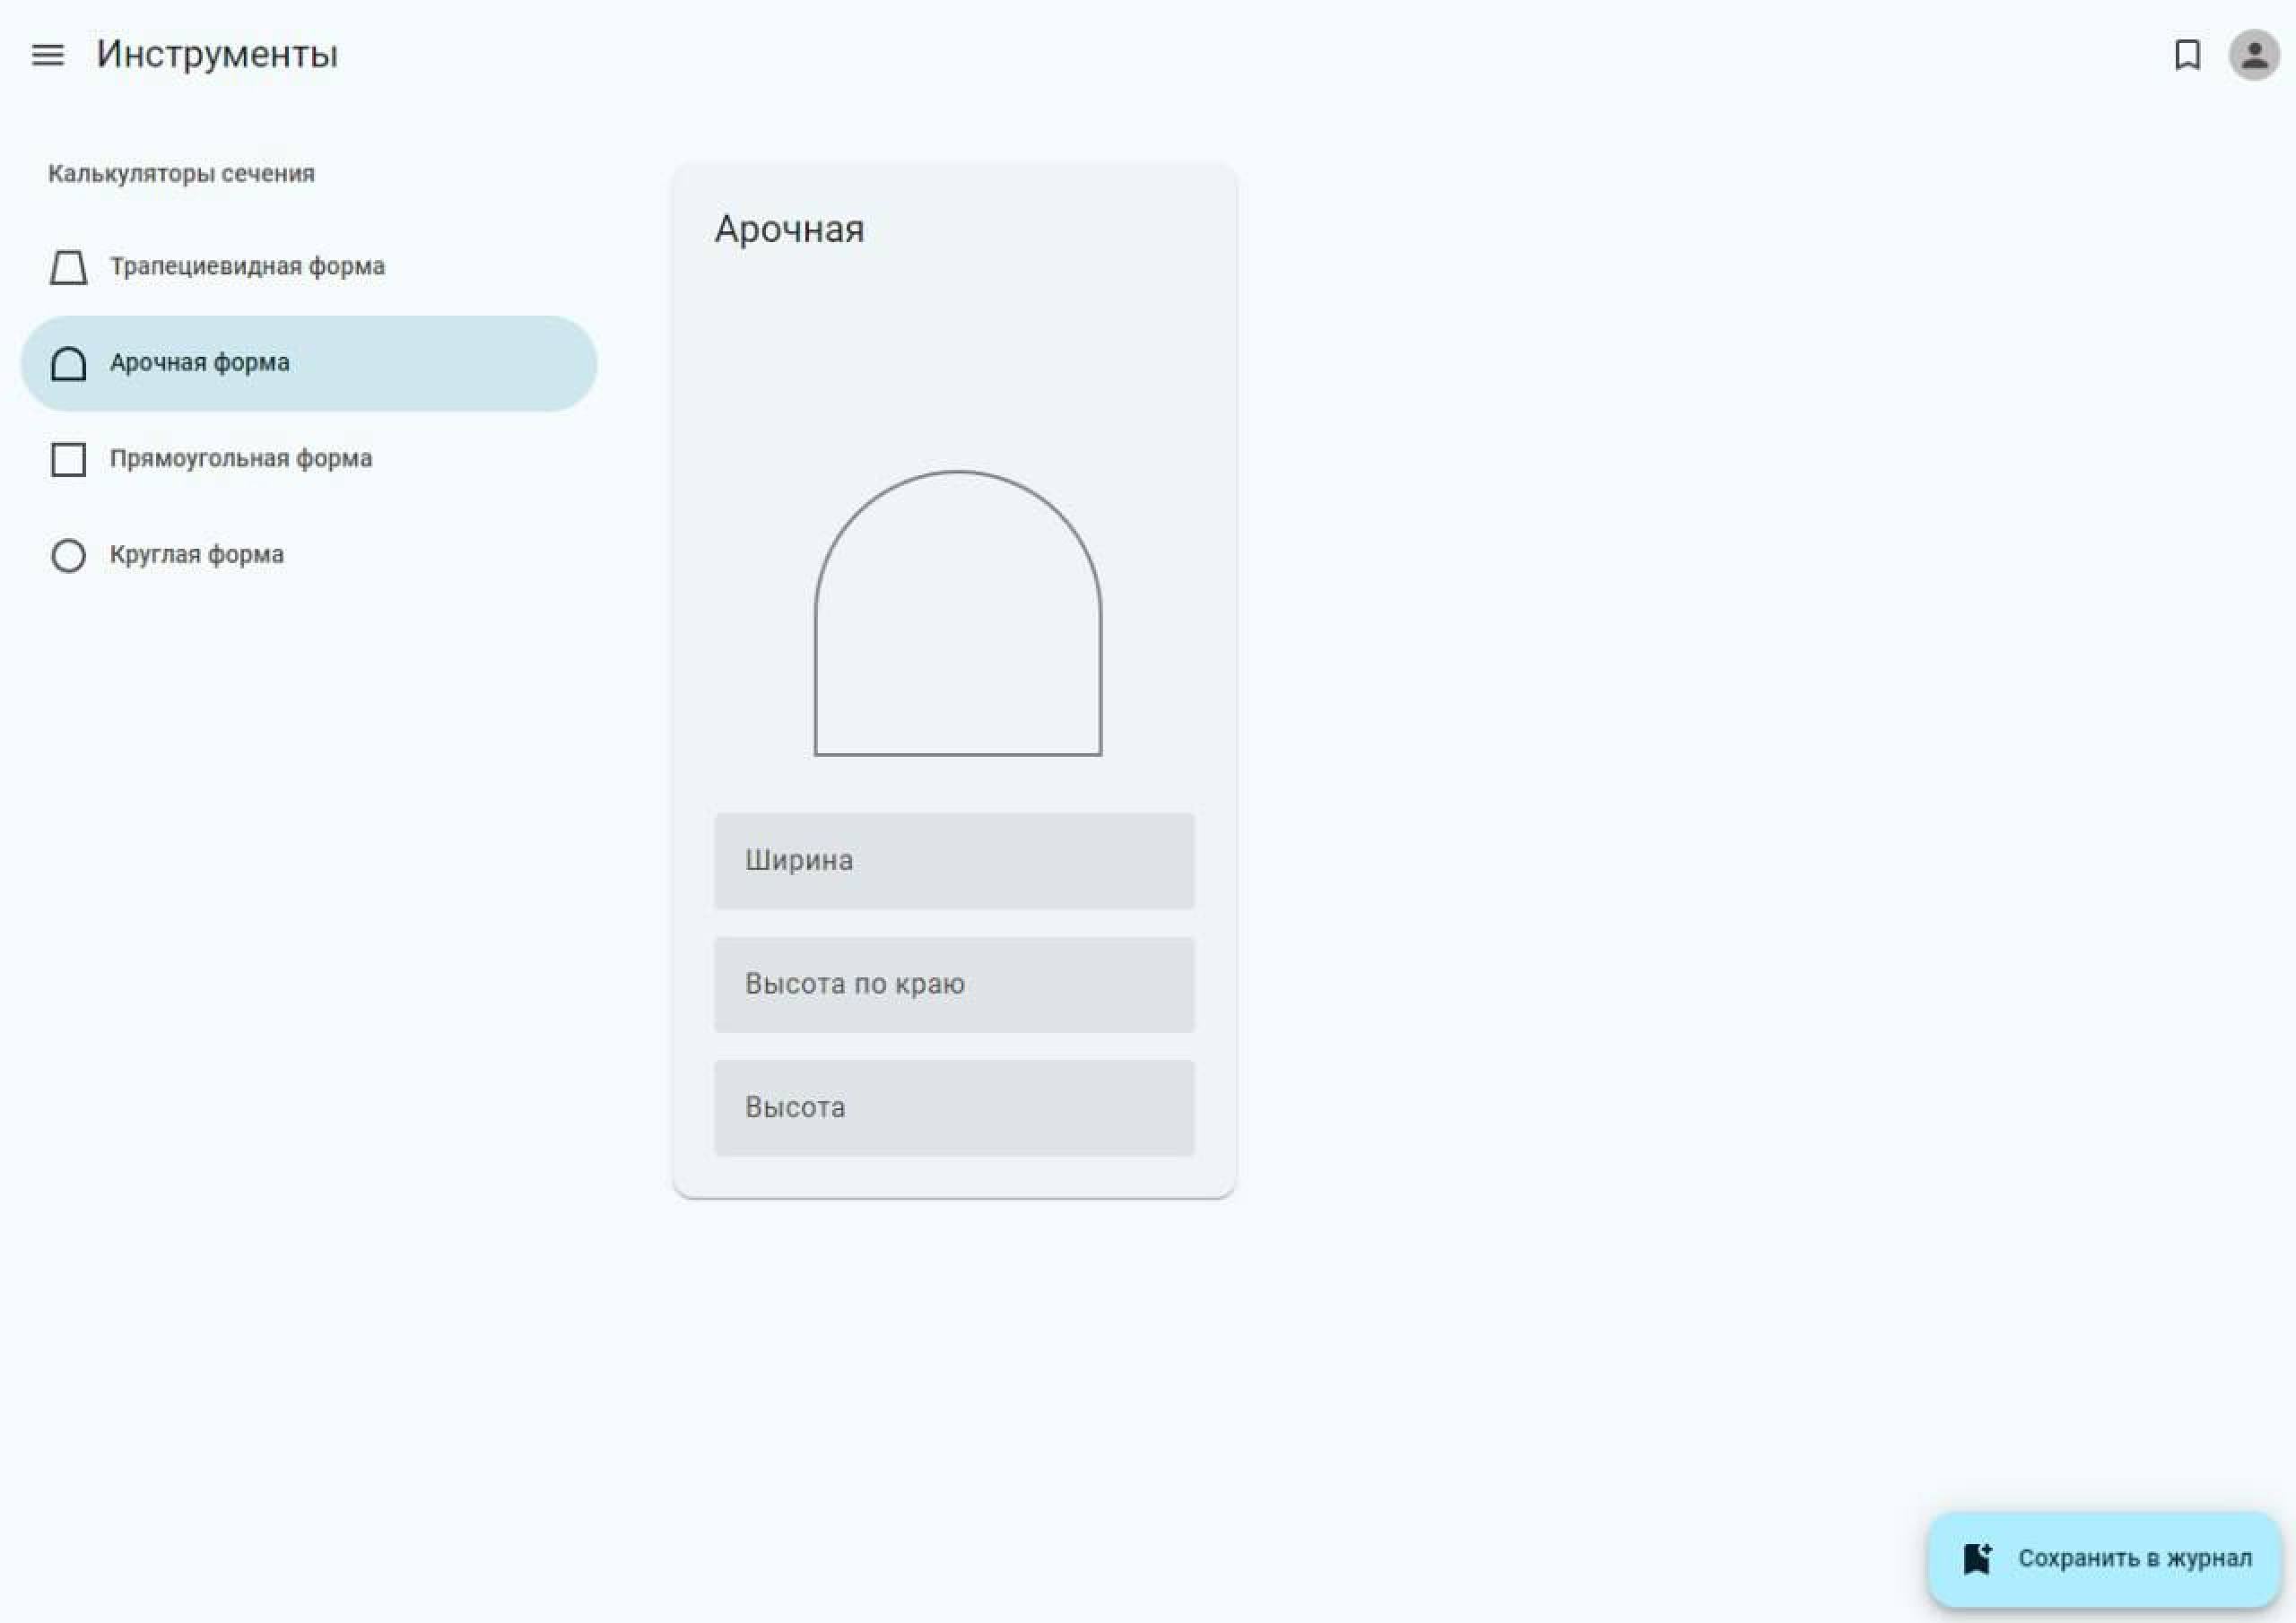Select Трапециевидная форма calculator
Image resolution: width=2296 pixels, height=1623 pixels.
[247, 267]
